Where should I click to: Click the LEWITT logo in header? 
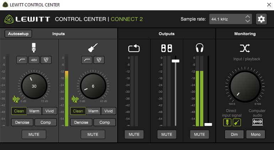[27, 19]
